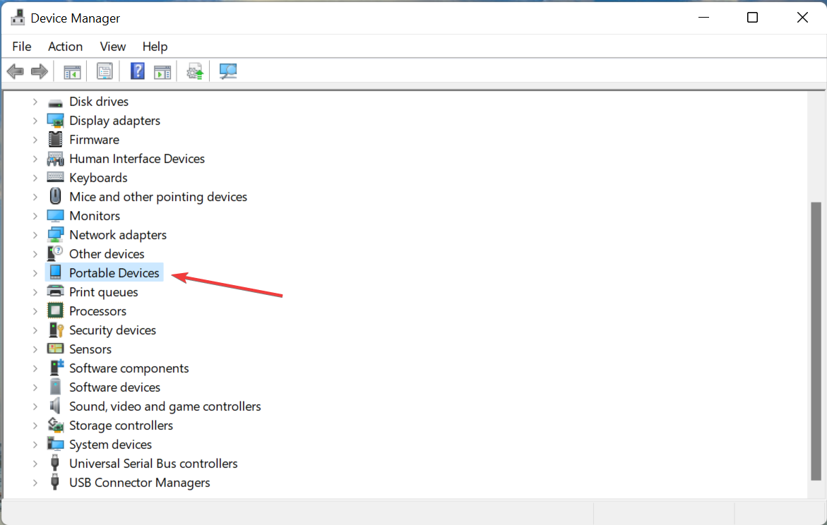The height and width of the screenshot is (525, 827).
Task: Select Mice and other pointing devices label
Action: pos(158,197)
